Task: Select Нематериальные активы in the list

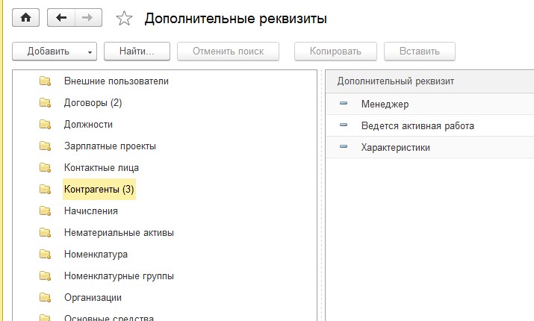Action: point(119,232)
